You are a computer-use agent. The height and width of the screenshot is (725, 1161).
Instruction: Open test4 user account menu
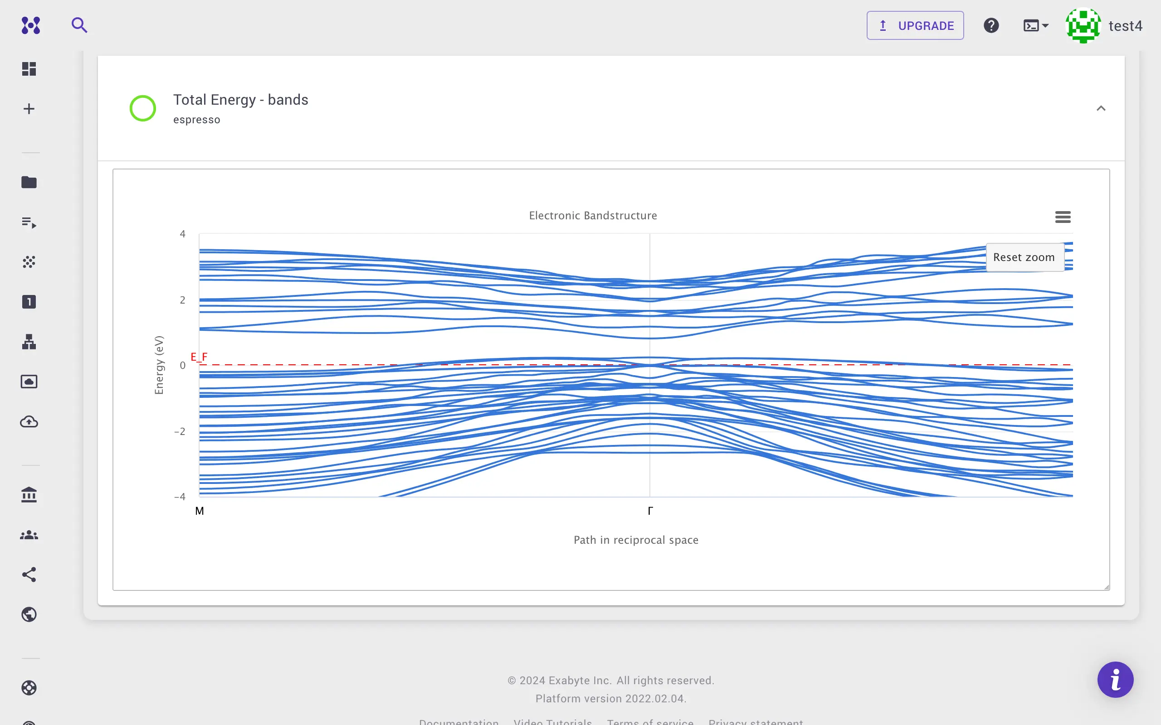tap(1104, 25)
